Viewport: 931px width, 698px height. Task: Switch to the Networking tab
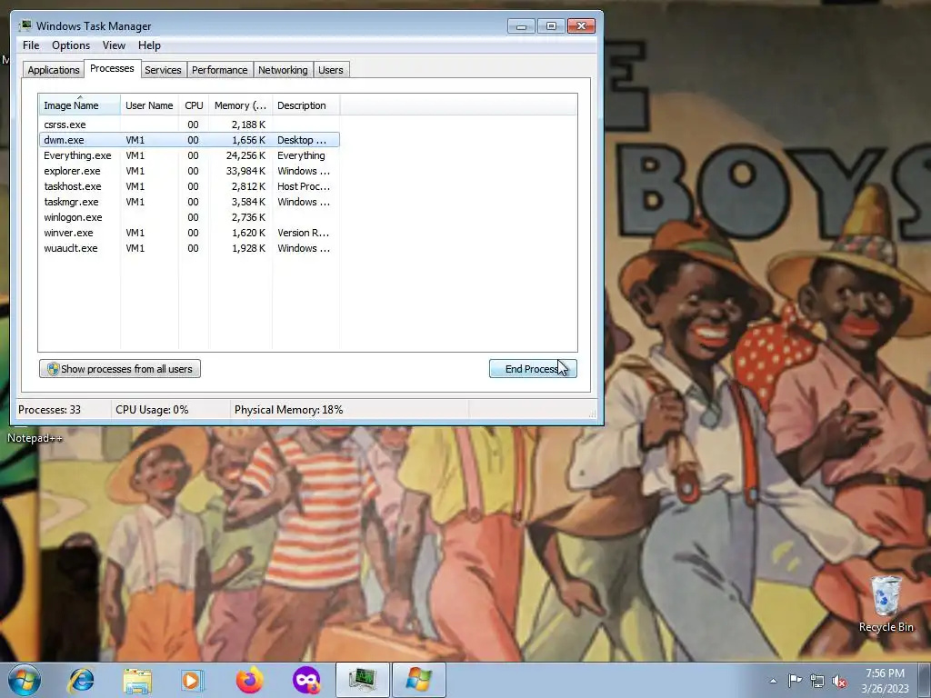[283, 69]
